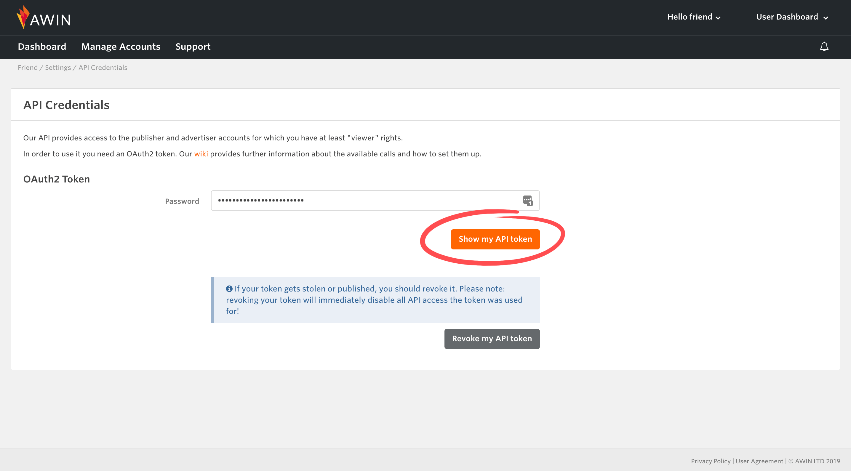This screenshot has height=471, width=851.
Task: Open the Privacy Policy footer link
Action: pos(711,461)
